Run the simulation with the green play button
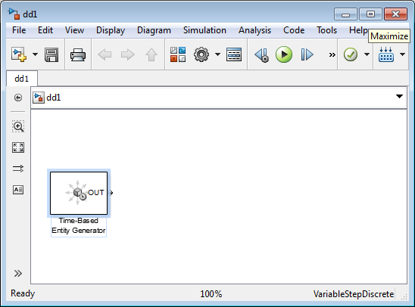The height and width of the screenshot is (307, 415). point(284,54)
